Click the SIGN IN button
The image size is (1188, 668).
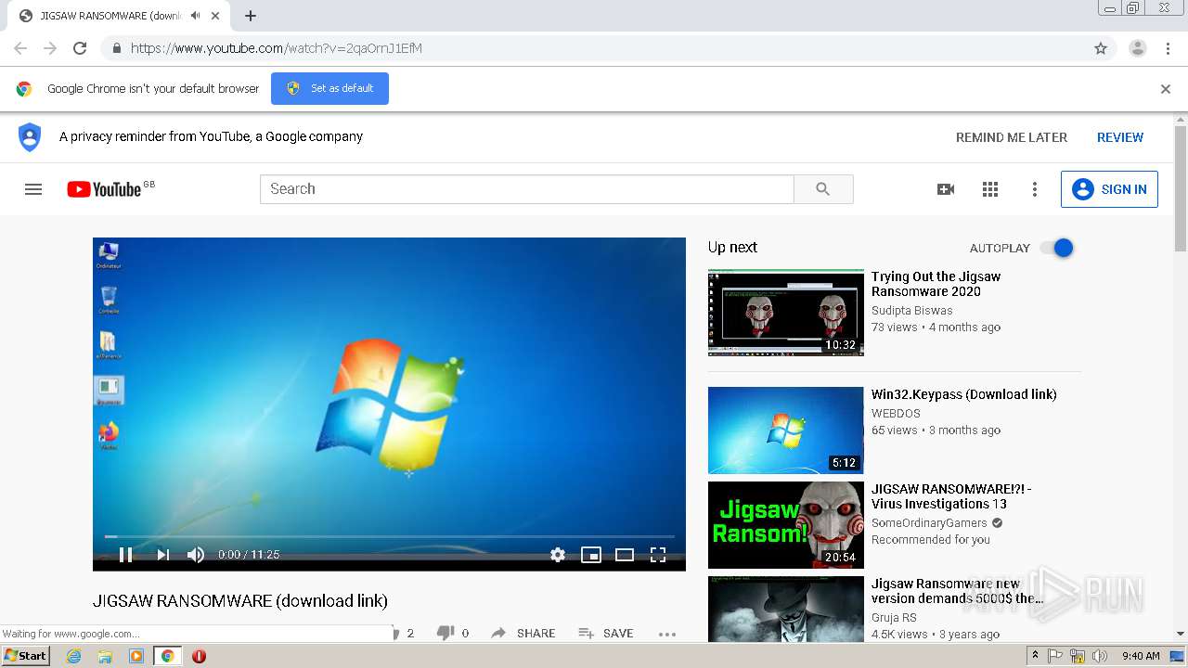click(x=1109, y=189)
